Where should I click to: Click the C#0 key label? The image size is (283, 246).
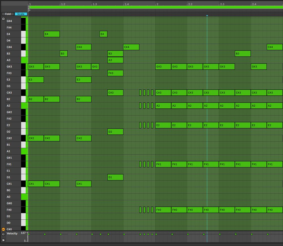tap(9, 229)
